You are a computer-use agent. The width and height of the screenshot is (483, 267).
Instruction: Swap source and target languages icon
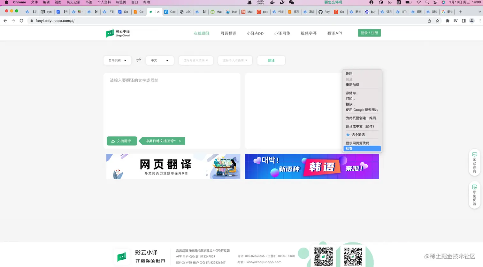pos(139,60)
